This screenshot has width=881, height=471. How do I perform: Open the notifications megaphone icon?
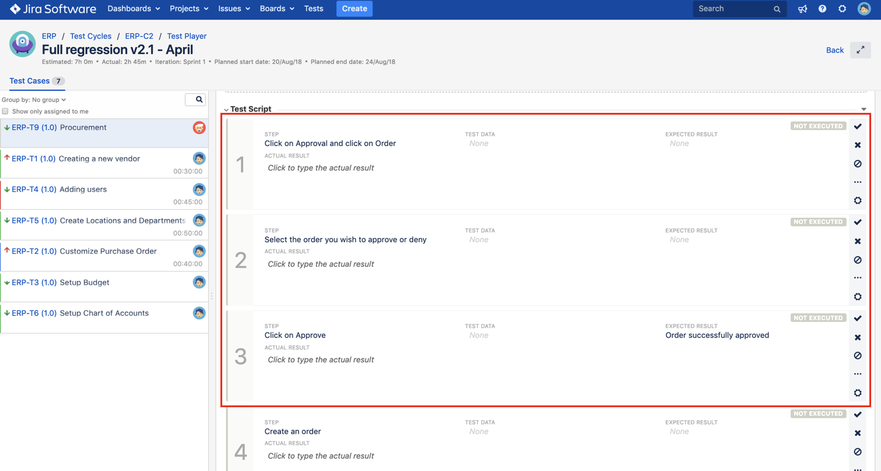tap(802, 9)
